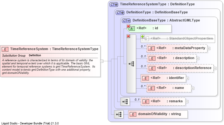Click the 0..1 cardinality beside description
Image resolution: width=224 pixels, height=125 pixels.
click(143, 56)
